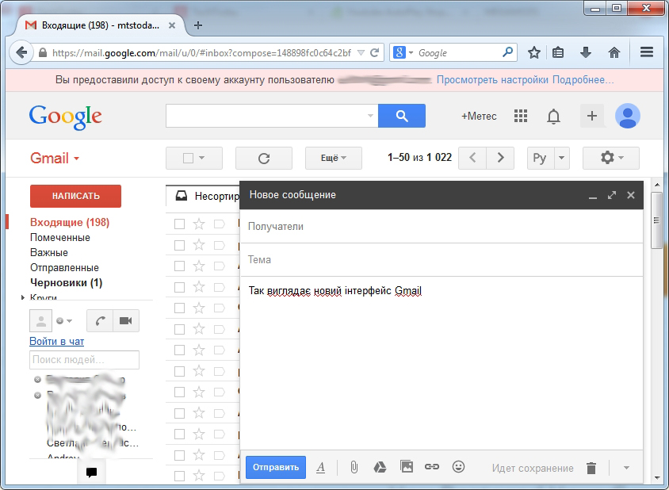Click the attach files paperclip icon
669x490 pixels.
[x=354, y=468]
